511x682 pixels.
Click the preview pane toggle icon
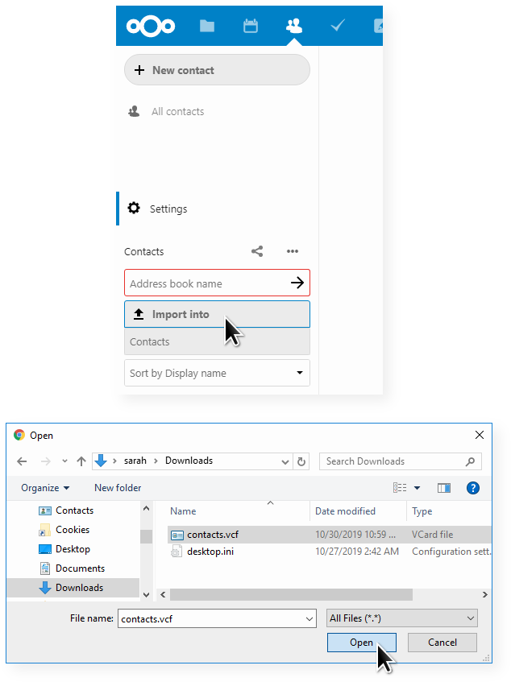click(443, 487)
